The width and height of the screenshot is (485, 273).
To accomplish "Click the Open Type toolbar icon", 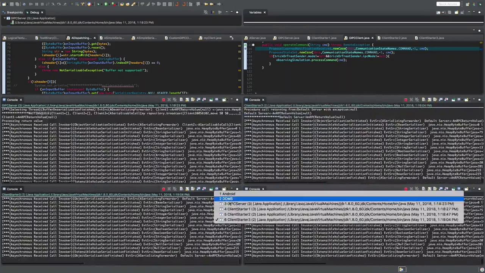I will click(x=122, y=4).
